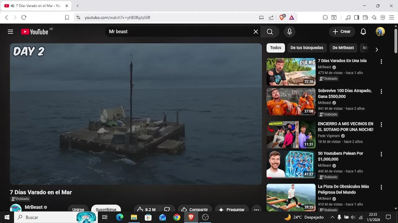The height and width of the screenshot is (223, 398).
Task: Toggle the Brave sidebar panel
Action: pos(356,18)
